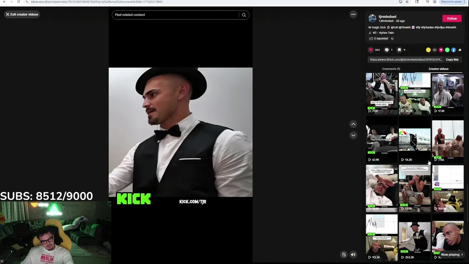Open the @TJR mention in caption
Screen dimensions: 469x264
point(394,27)
